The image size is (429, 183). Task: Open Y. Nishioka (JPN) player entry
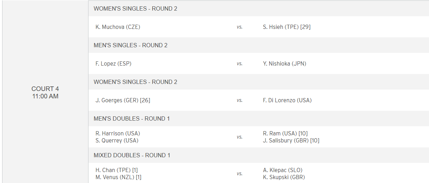point(284,63)
